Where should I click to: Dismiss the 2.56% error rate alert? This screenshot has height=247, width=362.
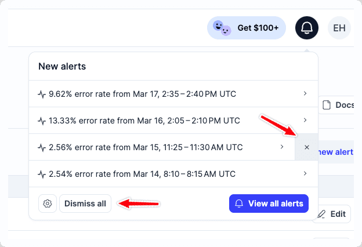pyautogui.click(x=307, y=147)
